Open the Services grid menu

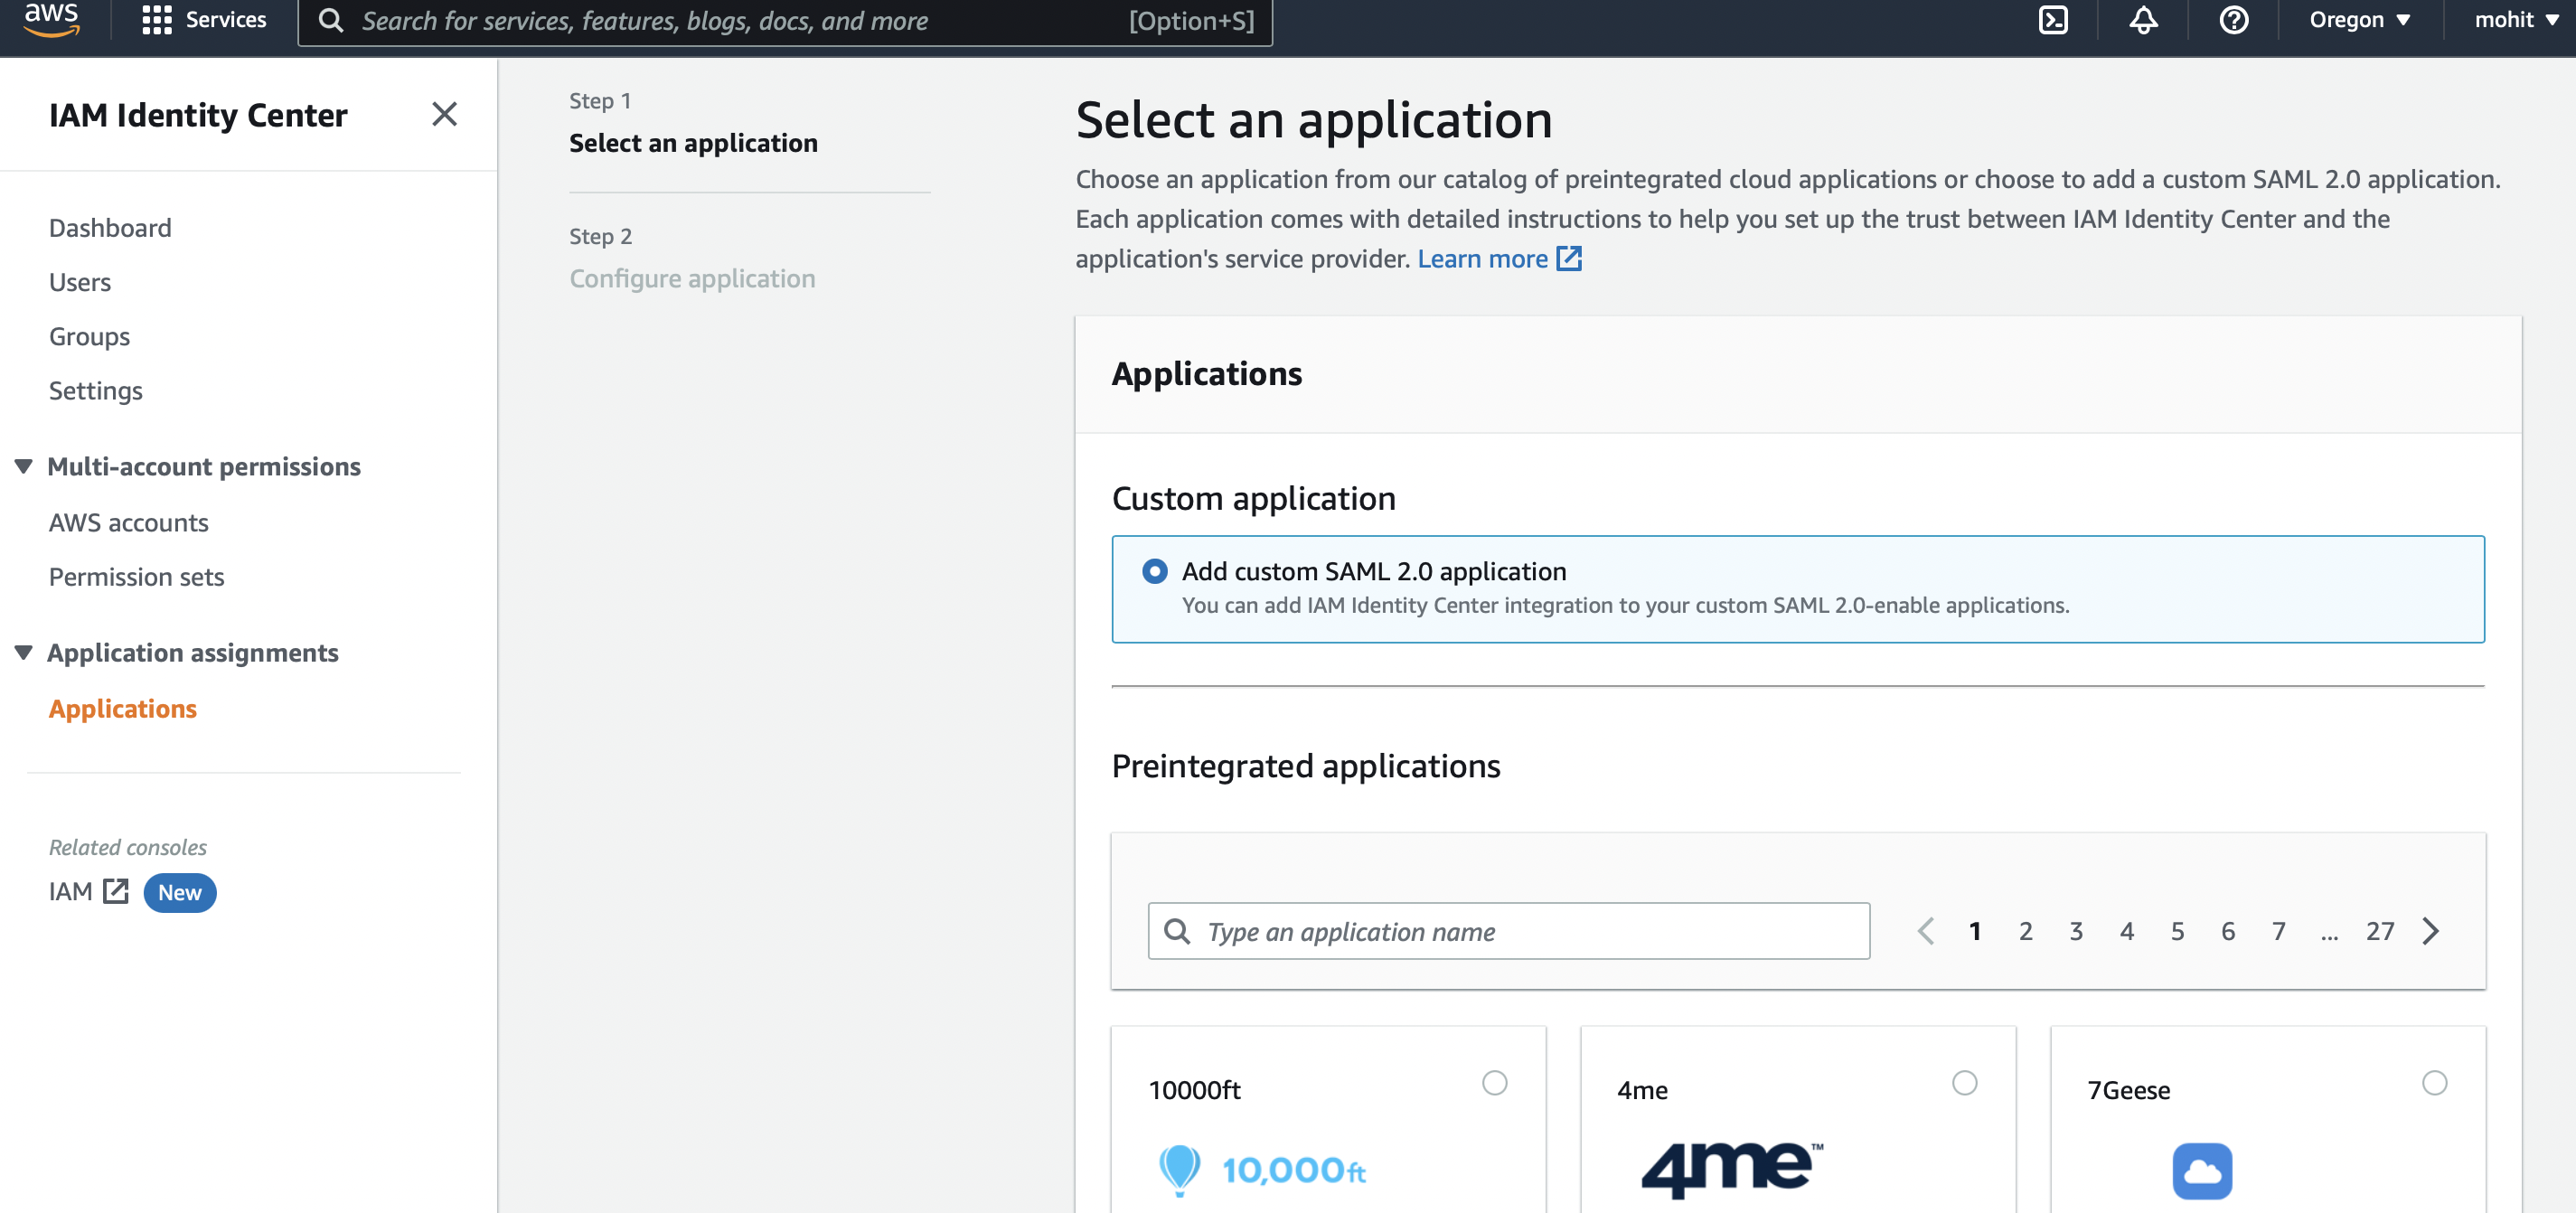point(157,20)
